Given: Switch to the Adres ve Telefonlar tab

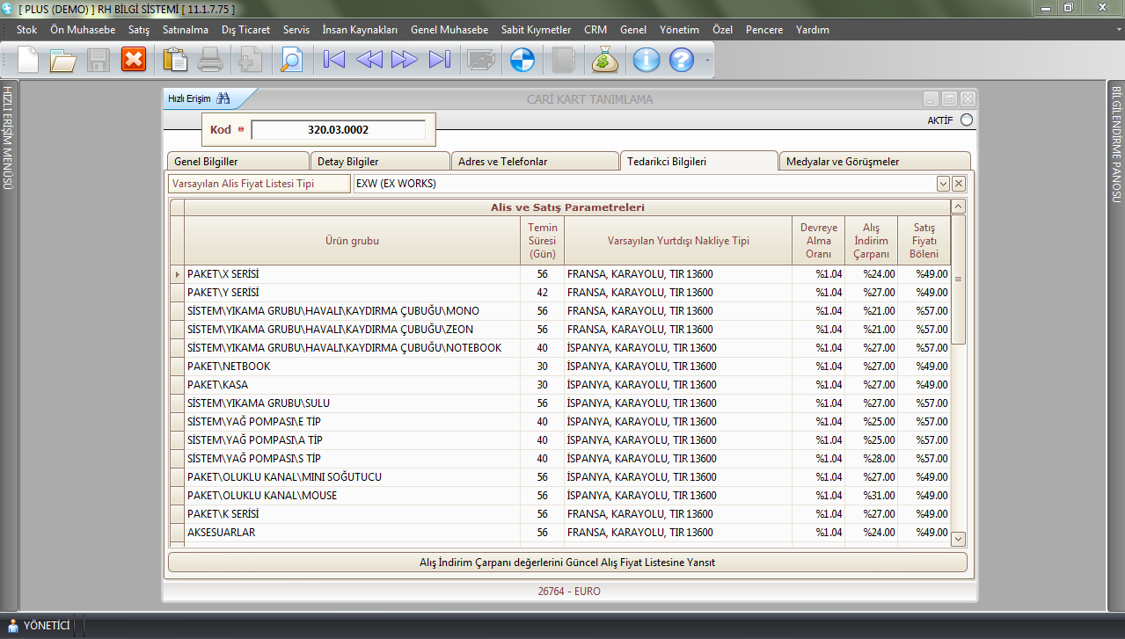Looking at the screenshot, I should (x=534, y=162).
